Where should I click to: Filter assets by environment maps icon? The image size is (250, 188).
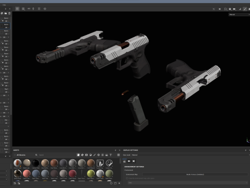tap(107, 155)
